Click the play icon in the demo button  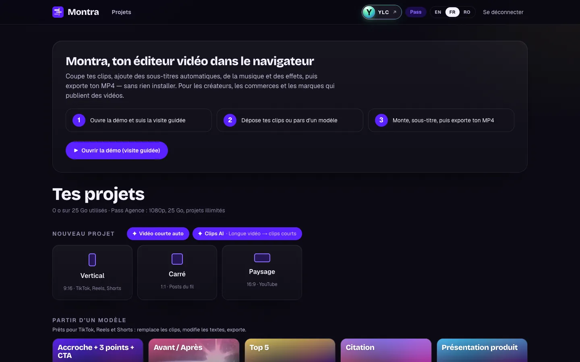76,150
